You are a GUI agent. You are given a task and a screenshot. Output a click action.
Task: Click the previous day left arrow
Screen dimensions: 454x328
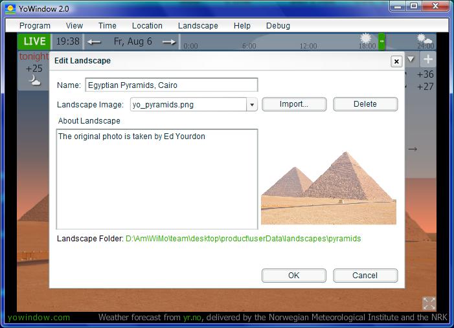95,42
